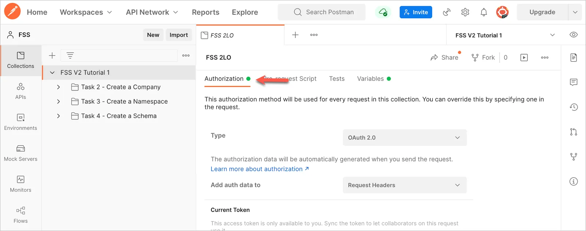
Task: Create a new collection with plus icon
Action: point(52,55)
